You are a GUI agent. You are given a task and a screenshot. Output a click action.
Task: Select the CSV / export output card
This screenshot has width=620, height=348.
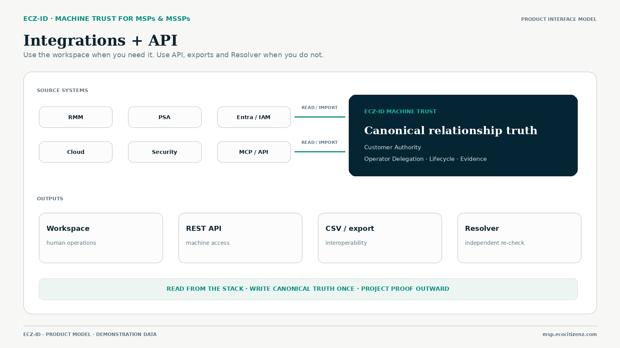(380, 238)
